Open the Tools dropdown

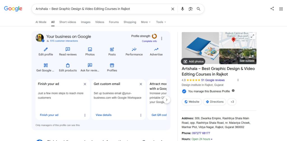click(161, 22)
